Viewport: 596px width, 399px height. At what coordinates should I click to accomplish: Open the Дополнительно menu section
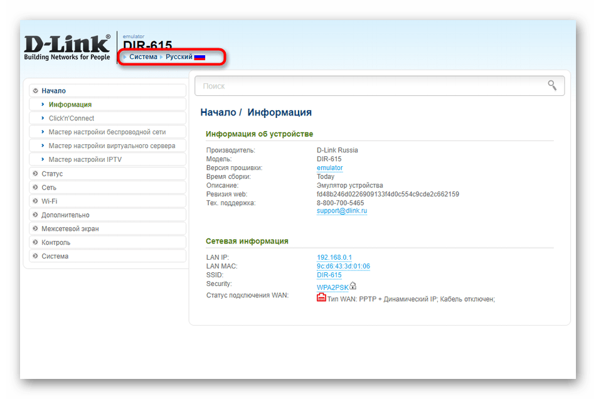(x=107, y=215)
